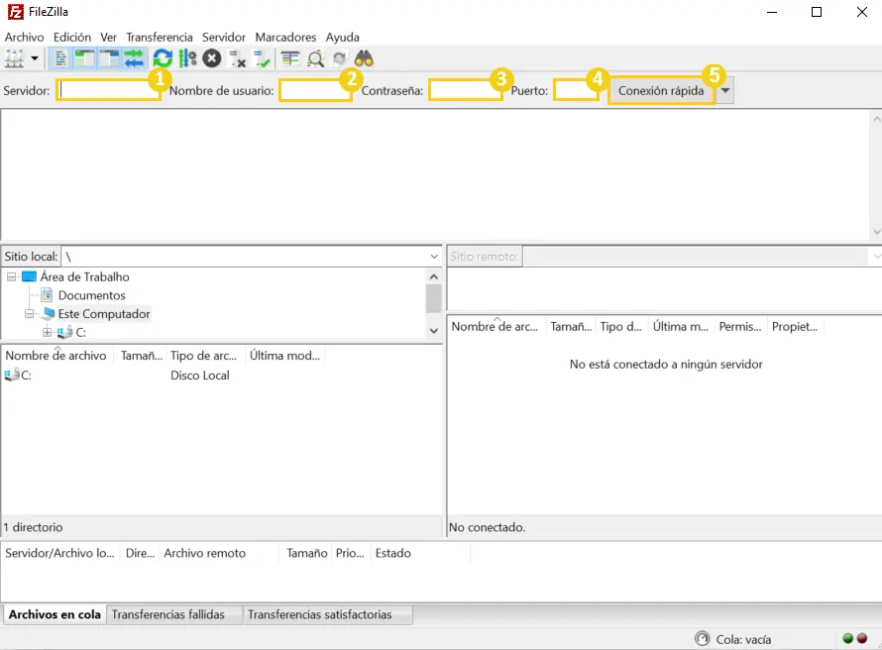Viewport: 882px width, 650px height.
Task: Click the remote Tipo d... column header
Action: (621, 327)
